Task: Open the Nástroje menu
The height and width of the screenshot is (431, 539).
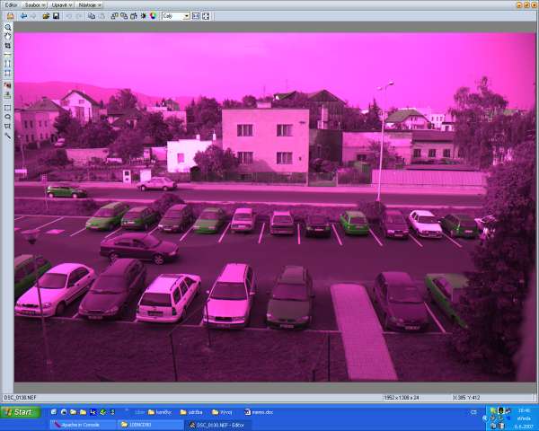Action: coord(89,5)
